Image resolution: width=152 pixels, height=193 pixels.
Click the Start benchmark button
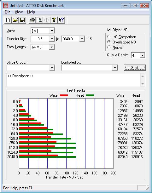pos(135,68)
